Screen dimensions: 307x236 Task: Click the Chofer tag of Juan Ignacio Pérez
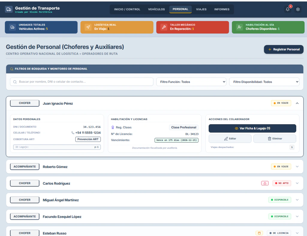25,103
